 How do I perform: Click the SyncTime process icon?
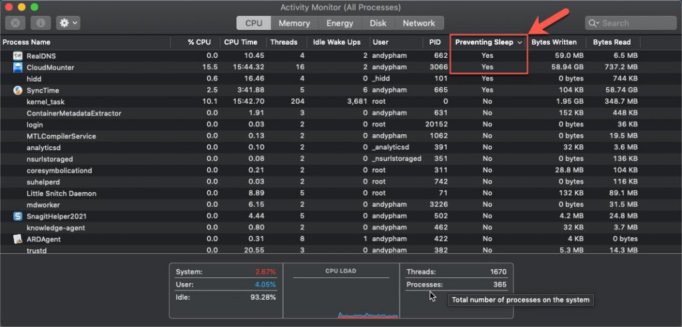coord(18,90)
